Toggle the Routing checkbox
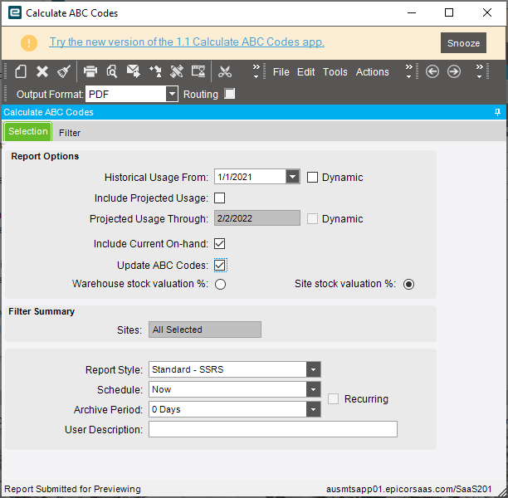508x498 pixels. pos(230,94)
